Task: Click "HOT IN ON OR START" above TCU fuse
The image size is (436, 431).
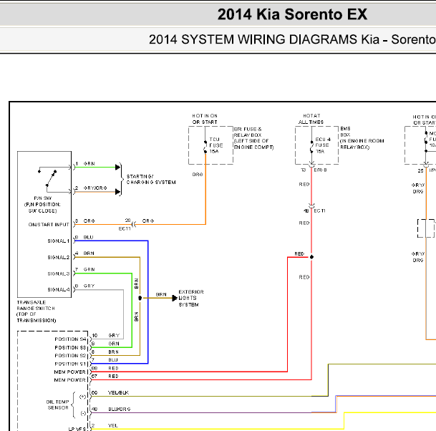Action: point(205,119)
